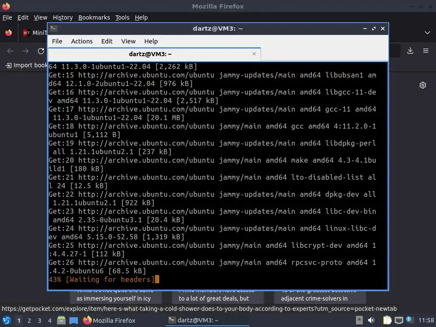Switch to workspace 2
Image resolution: width=436 pixels, height=327 pixels.
[29, 321]
